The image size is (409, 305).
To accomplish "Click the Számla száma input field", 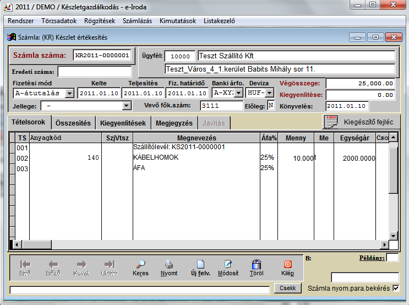I will [102, 56].
